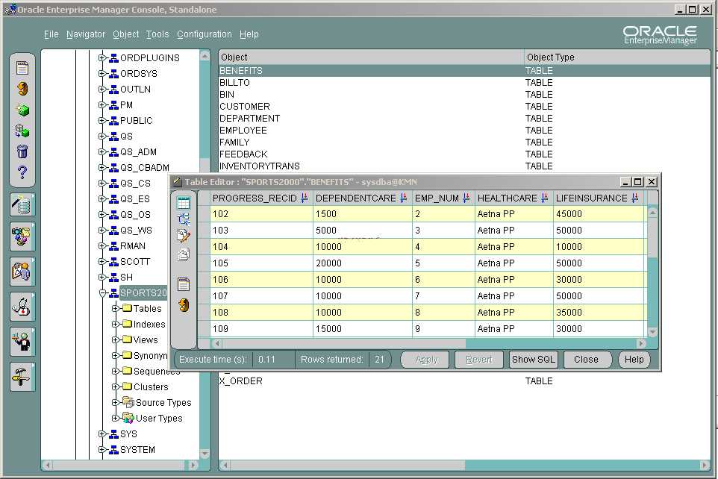The width and height of the screenshot is (718, 479).
Task: Click the stacked pages icon in Table Editor
Action: point(183,254)
